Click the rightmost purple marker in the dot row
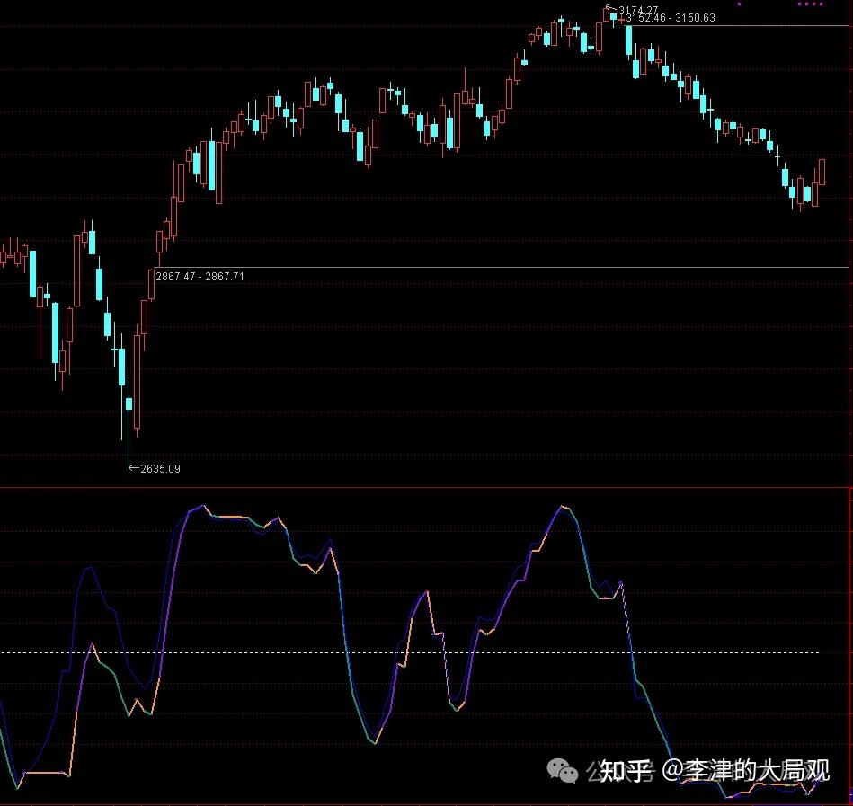The width and height of the screenshot is (853, 806). coord(821,4)
